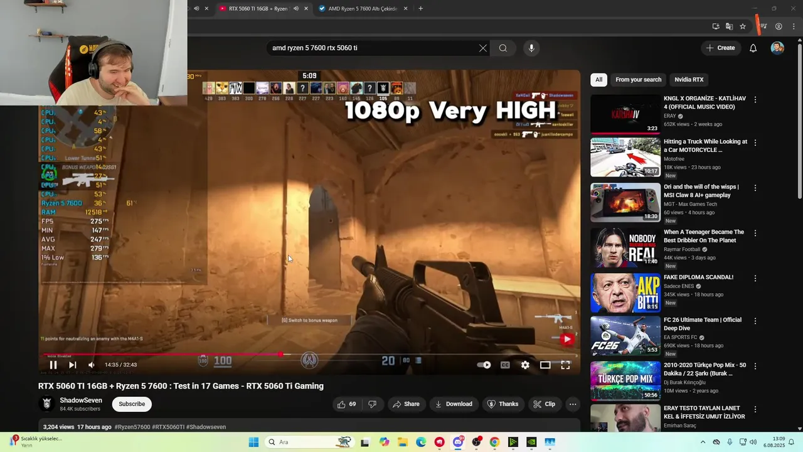The height and width of the screenshot is (452, 803).
Task: Open taskbar volume control
Action: point(753,442)
